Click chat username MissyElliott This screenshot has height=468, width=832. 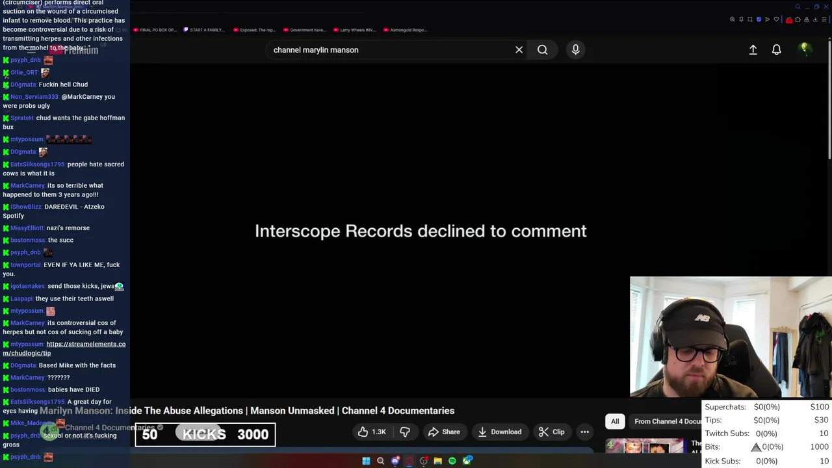pos(27,228)
